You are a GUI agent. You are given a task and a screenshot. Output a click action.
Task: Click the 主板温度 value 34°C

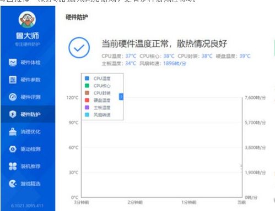point(131,63)
